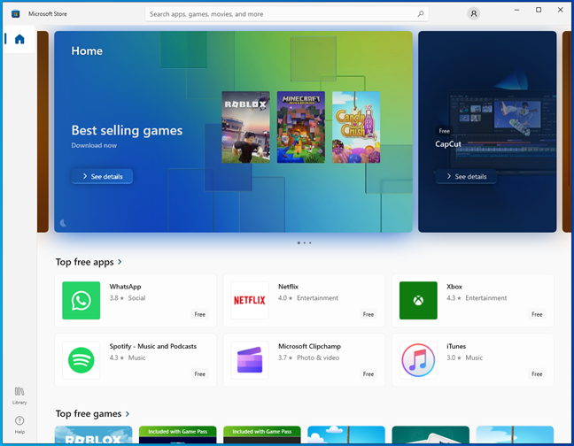Image resolution: width=574 pixels, height=446 pixels.
Task: Click the Microsoft Store logo icon
Action: click(x=15, y=14)
